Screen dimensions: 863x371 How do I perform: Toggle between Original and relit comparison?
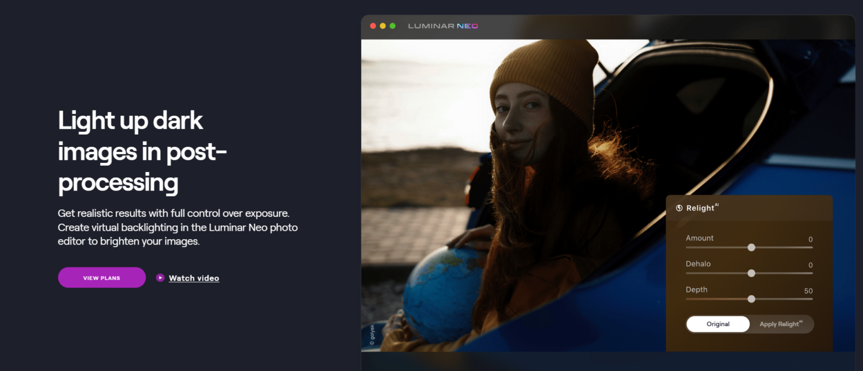point(750,324)
